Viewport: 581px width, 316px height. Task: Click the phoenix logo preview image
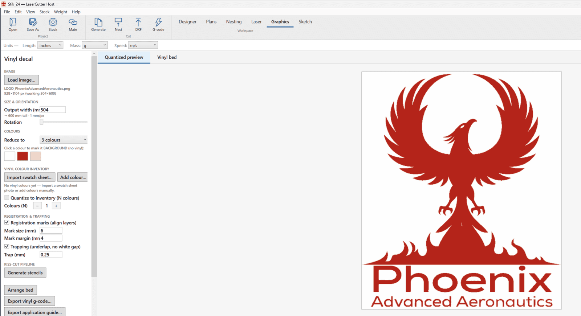(x=462, y=190)
